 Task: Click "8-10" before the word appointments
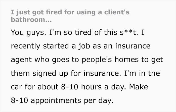point(19,100)
